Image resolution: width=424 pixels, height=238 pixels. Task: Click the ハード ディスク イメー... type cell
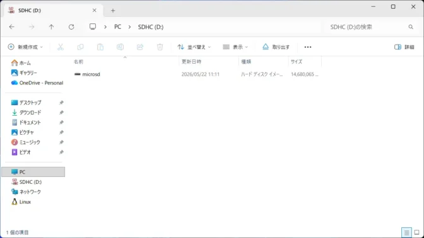[262, 74]
